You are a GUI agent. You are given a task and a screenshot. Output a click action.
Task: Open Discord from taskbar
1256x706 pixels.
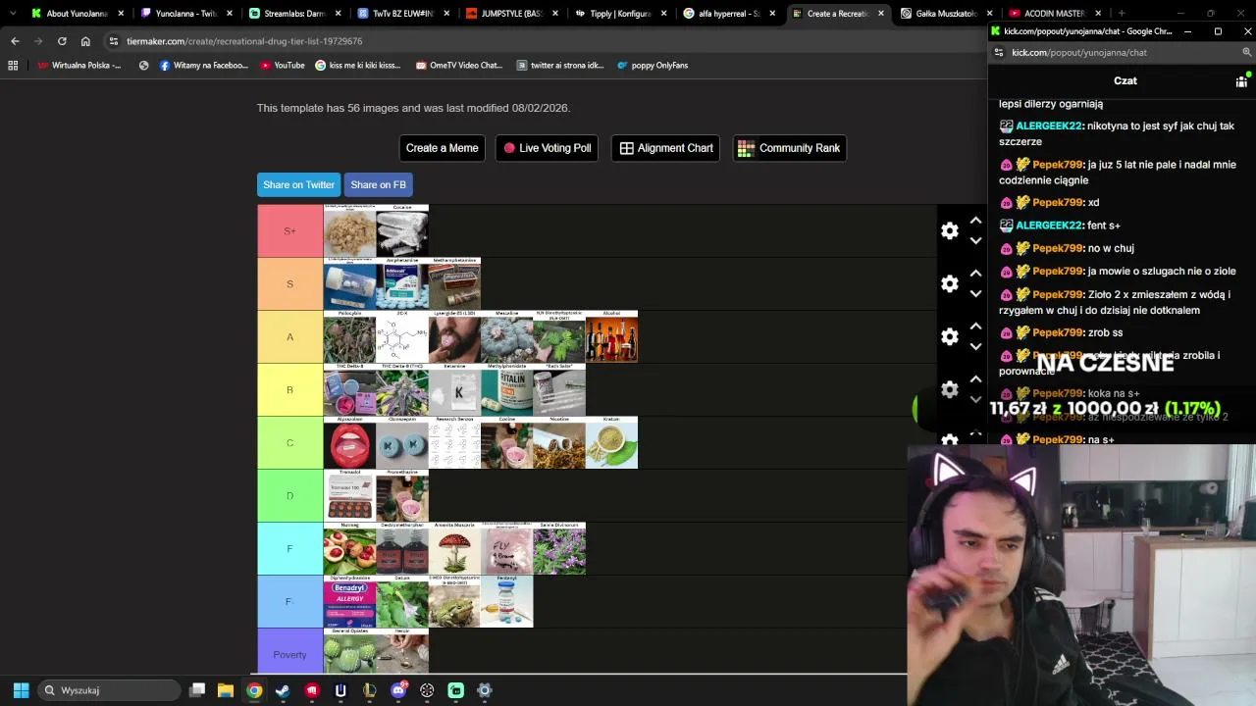pyautogui.click(x=398, y=690)
